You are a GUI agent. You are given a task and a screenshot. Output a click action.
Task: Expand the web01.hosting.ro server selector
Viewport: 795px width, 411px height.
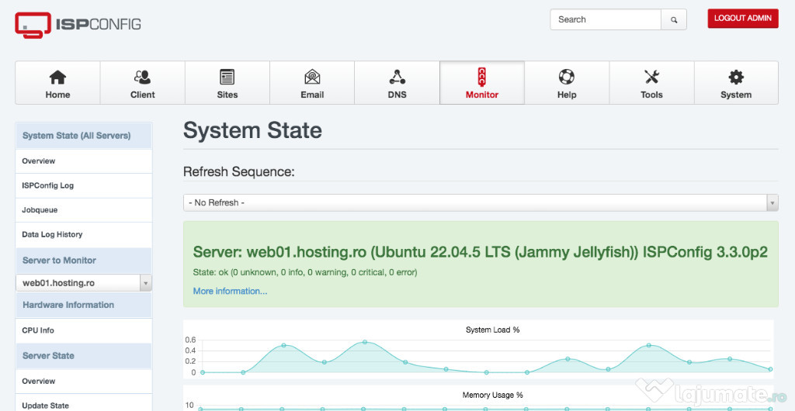[84, 283]
